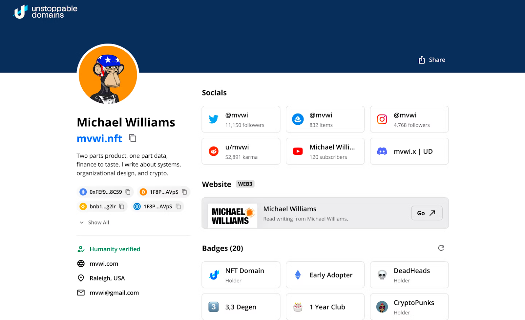
Task: Click the Ethereum coin icon beside 0xFEf9...8C59
Action: click(83, 192)
